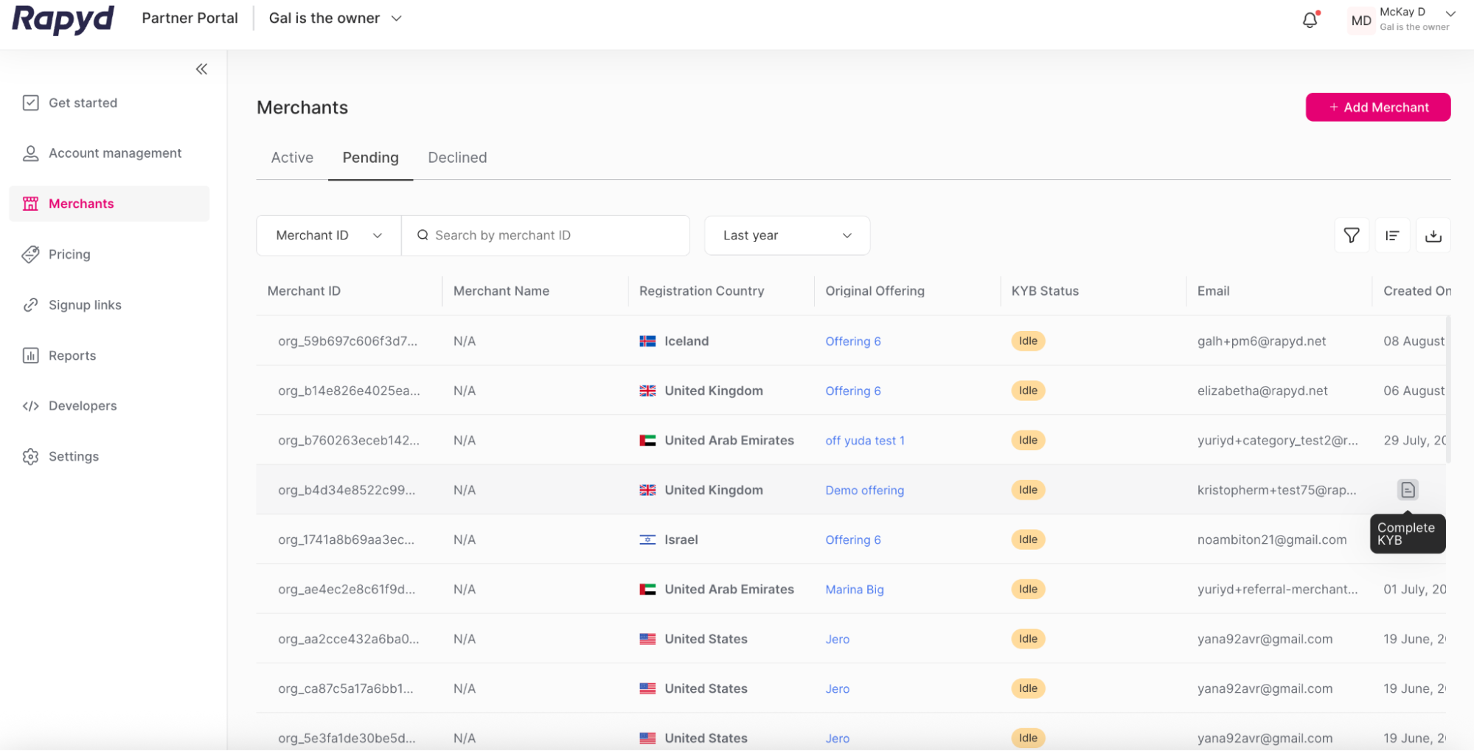Type in the Search by merchant ID field
Image resolution: width=1474 pixels, height=751 pixels.
click(x=553, y=235)
